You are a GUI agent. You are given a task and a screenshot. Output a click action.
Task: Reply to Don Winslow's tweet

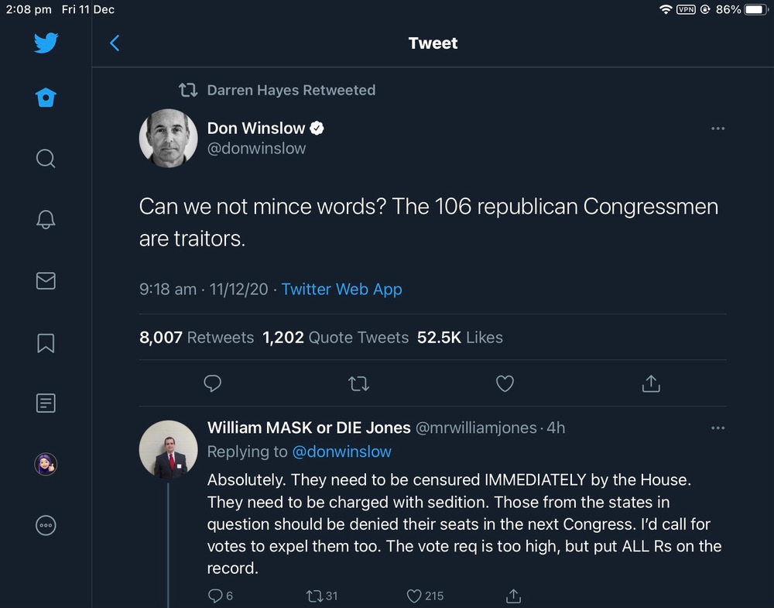[212, 383]
